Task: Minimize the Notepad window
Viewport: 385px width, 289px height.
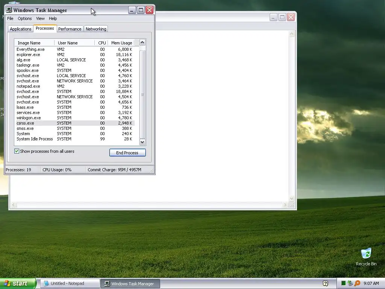Action: [273, 17]
